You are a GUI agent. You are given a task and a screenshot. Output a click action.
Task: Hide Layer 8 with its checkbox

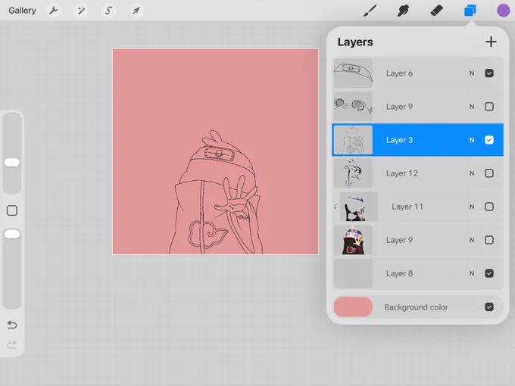(489, 273)
